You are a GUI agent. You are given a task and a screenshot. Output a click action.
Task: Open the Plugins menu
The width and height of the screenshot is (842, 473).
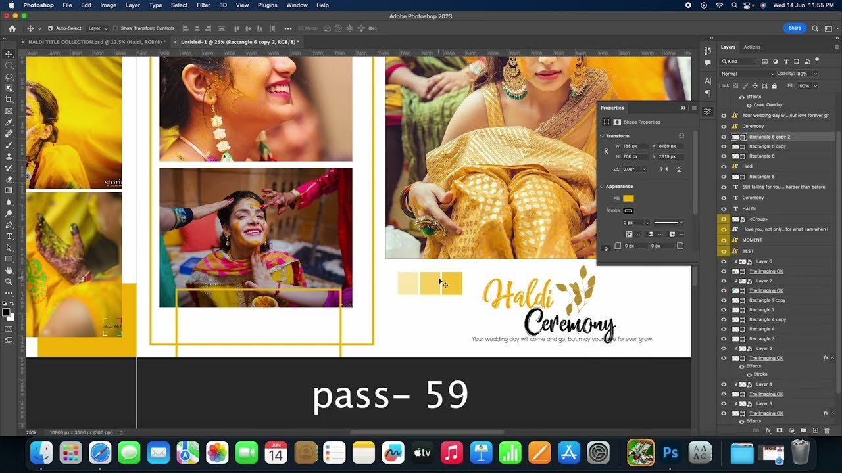click(x=267, y=5)
